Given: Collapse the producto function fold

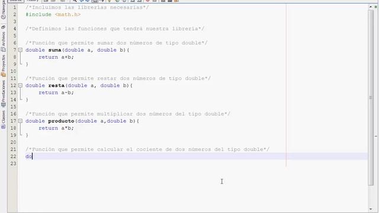Looking at the screenshot, I should click(21, 121).
